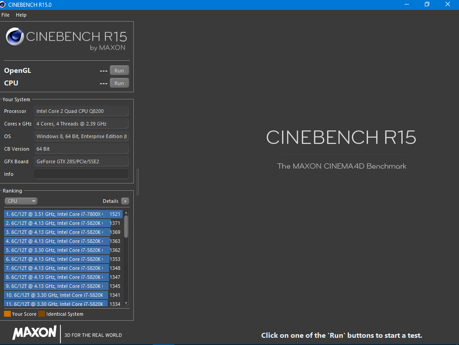Select ranking entry 4 with score 1363

tap(63, 241)
